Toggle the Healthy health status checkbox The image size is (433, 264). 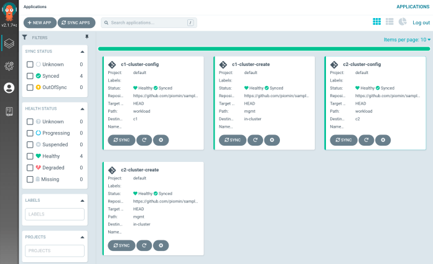tap(30, 156)
